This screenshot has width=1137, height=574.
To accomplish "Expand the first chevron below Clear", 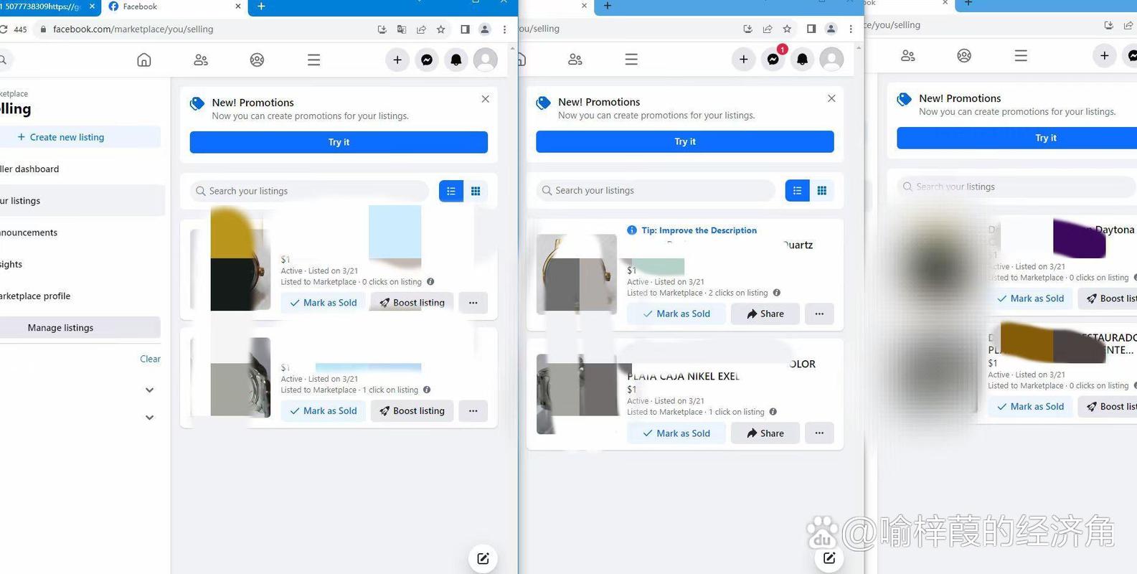I will click(x=149, y=390).
